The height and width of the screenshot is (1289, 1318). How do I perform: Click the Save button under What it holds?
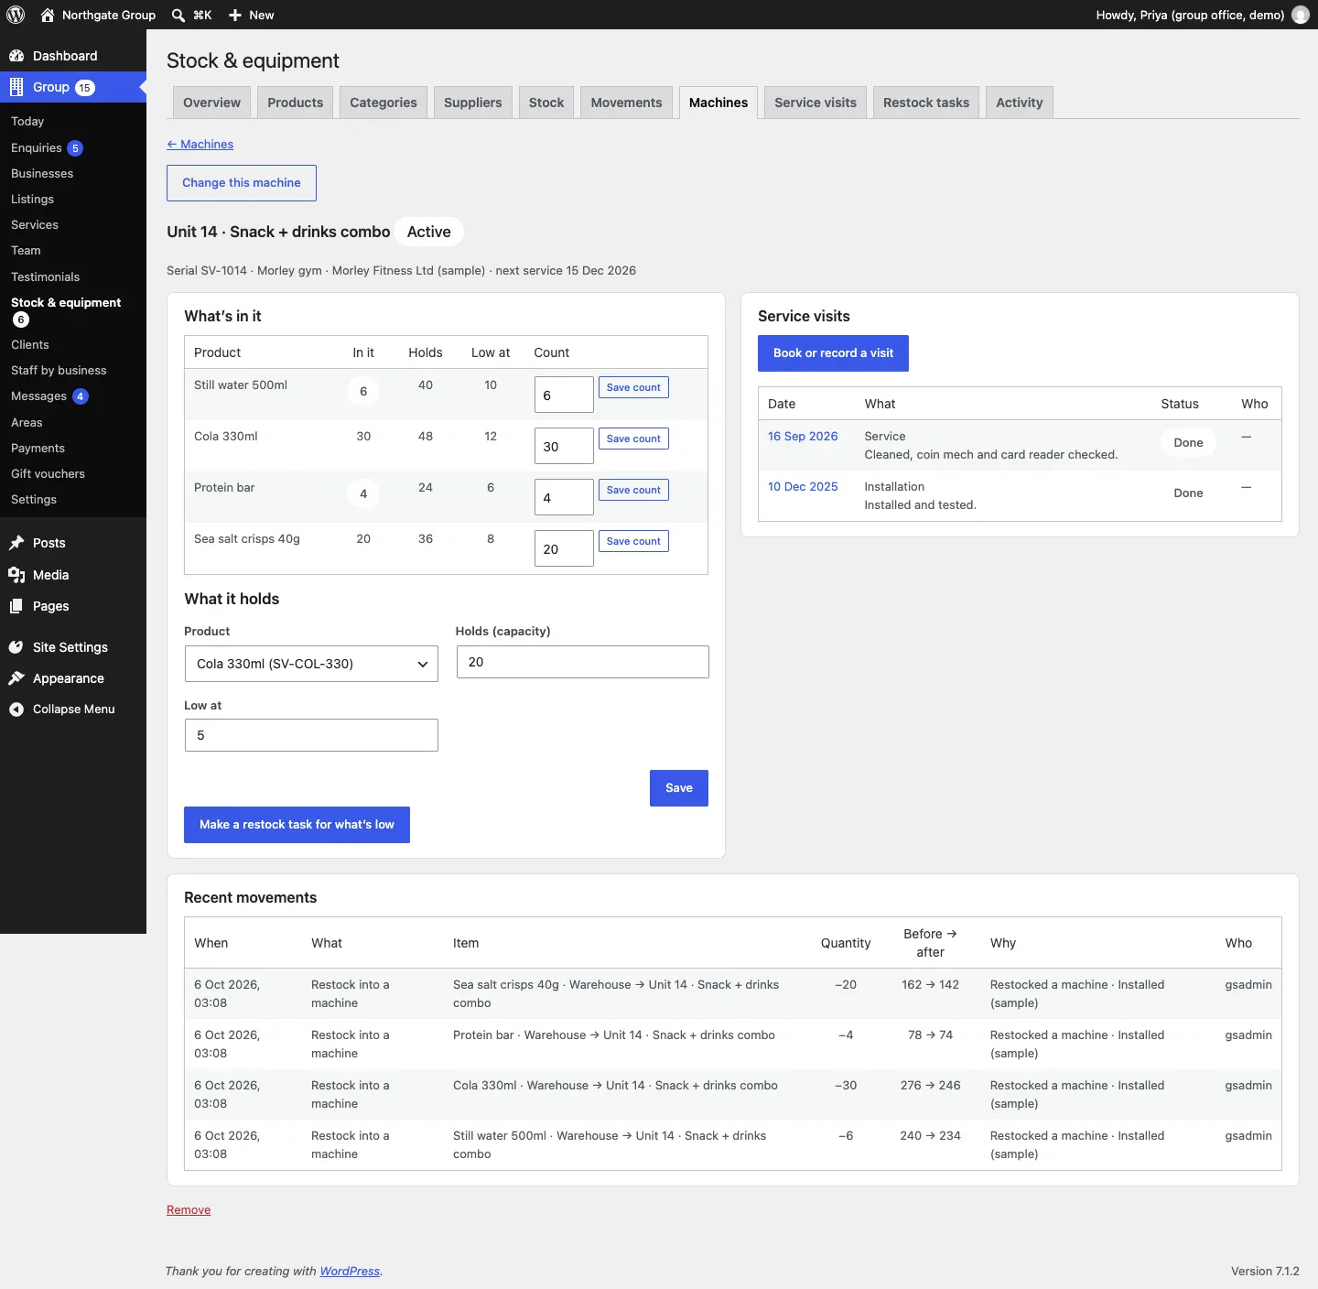point(679,788)
